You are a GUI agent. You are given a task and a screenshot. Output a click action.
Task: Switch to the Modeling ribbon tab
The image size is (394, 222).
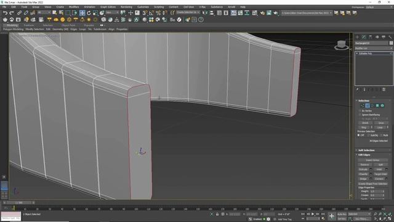(x=12, y=25)
